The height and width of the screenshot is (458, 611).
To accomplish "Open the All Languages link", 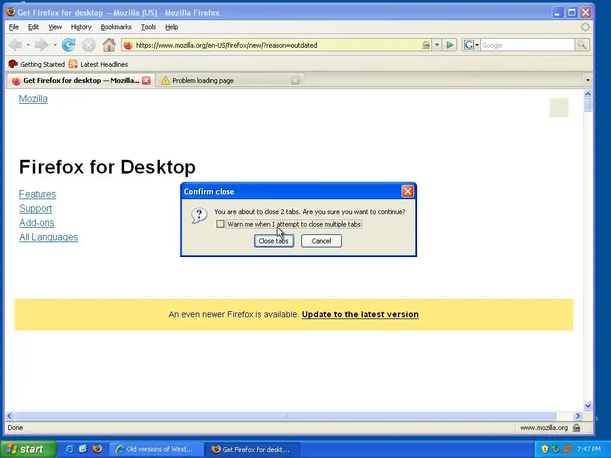I will click(49, 237).
